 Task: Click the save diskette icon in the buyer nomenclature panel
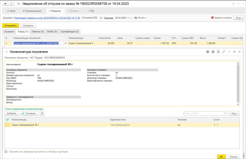(x=208, y=52)
